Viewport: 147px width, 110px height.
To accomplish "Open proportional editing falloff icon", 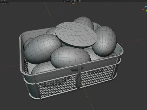I will click(x=82, y=1).
